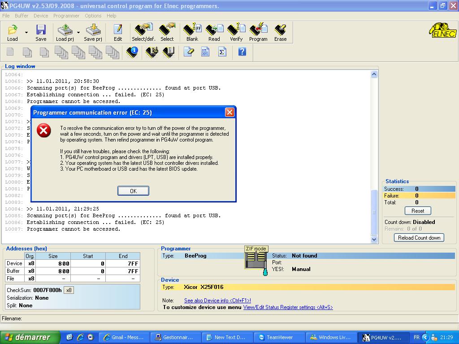Expand the Load button dropdown arrow
Viewport: 459px width, 344px height.
click(26, 32)
